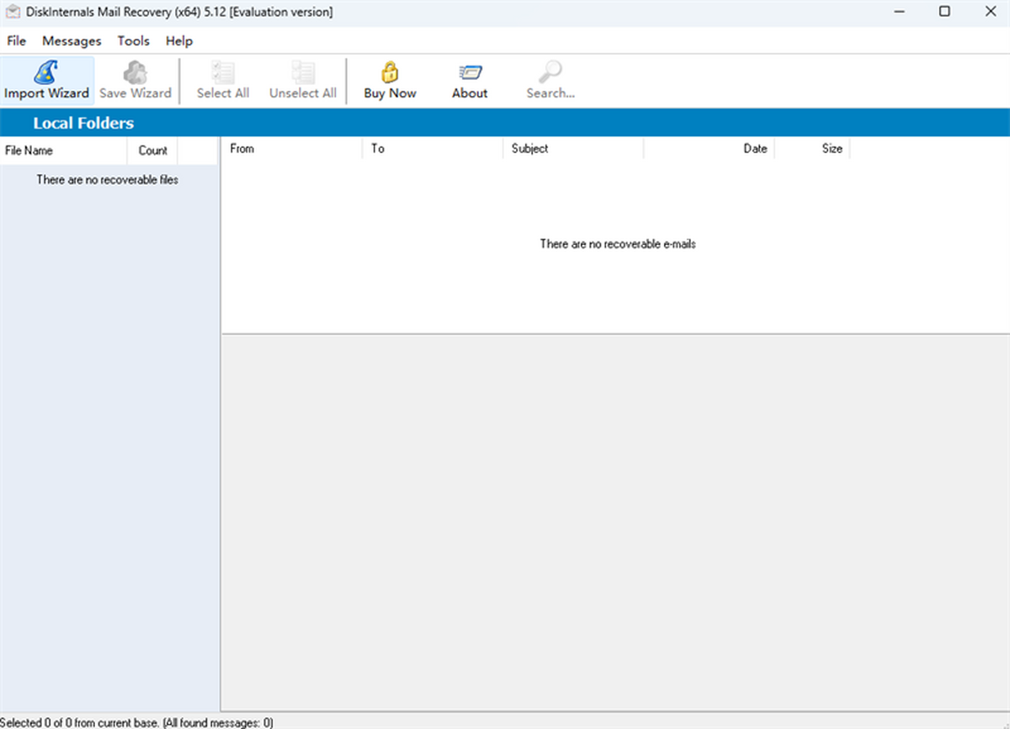
Task: Click the Search magnifier tool
Action: point(550,81)
